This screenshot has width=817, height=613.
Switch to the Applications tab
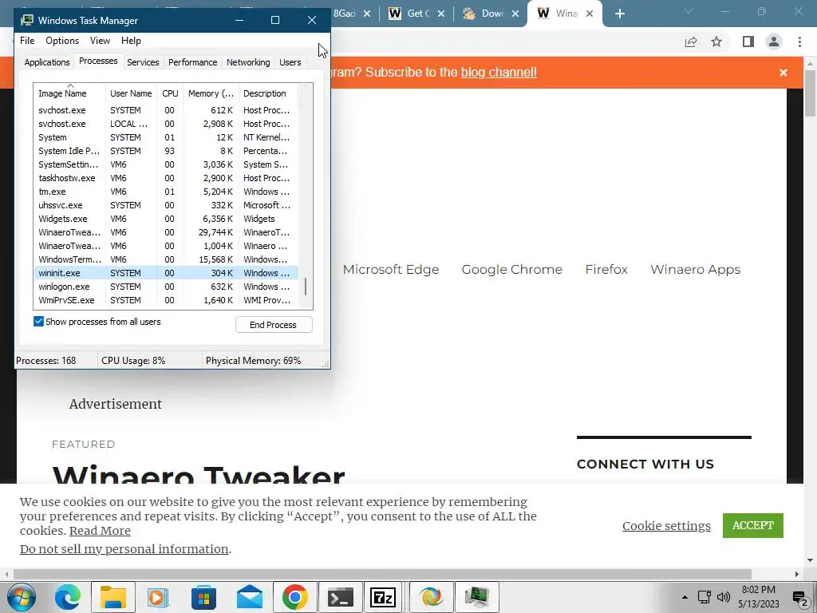tap(47, 62)
